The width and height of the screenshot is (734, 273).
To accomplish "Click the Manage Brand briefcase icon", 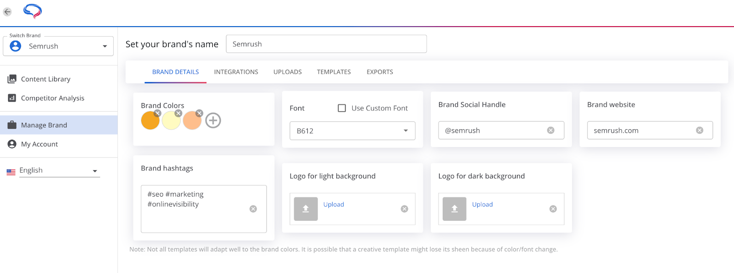I will pyautogui.click(x=12, y=125).
